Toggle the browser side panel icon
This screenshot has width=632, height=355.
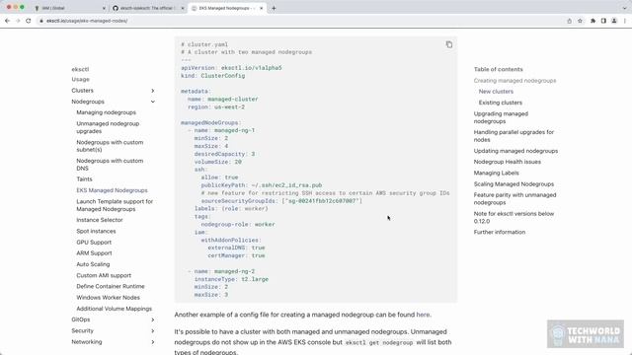click(x=603, y=21)
